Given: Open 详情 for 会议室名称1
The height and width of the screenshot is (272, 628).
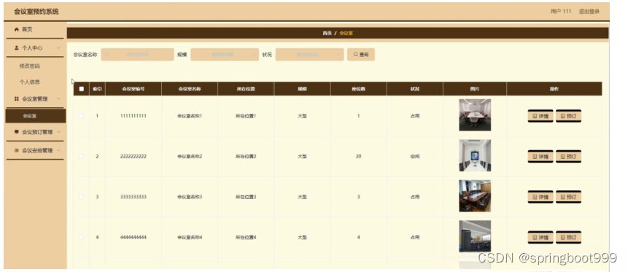Looking at the screenshot, I should point(540,116).
